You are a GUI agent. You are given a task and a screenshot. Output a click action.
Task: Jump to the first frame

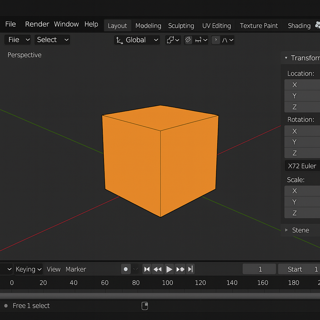[x=147, y=269]
